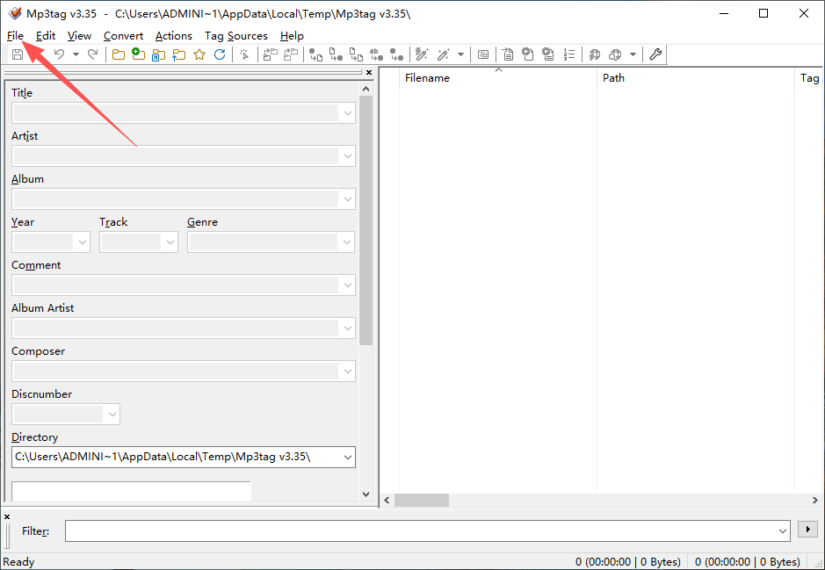Screen dimensions: 825x570
Task: Expand the Title field dropdown
Action: point(347,113)
